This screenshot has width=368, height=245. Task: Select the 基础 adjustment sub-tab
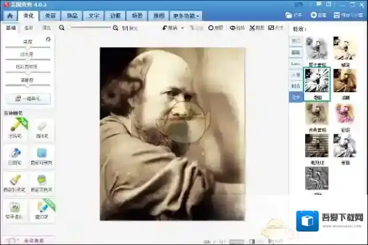(x=11, y=28)
